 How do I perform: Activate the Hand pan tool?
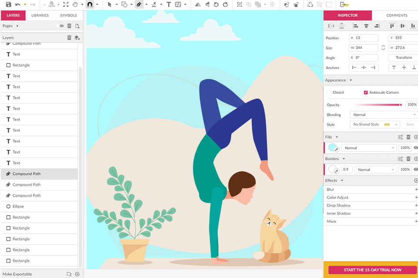75,4
